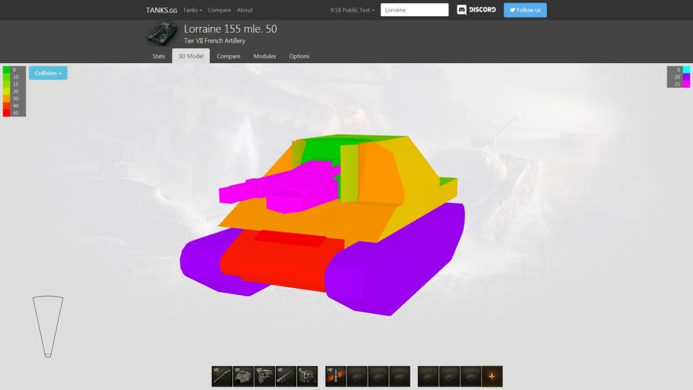The image size is (693, 390).
Task: Select the turret module icon
Action: [x=243, y=376]
